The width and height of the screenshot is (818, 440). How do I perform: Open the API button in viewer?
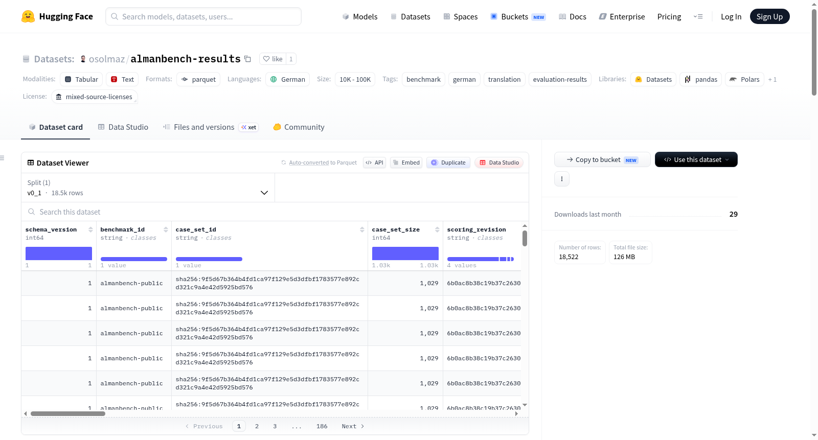coord(374,163)
